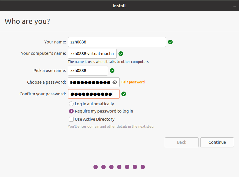Focus the Confirm your password field

coord(93,94)
